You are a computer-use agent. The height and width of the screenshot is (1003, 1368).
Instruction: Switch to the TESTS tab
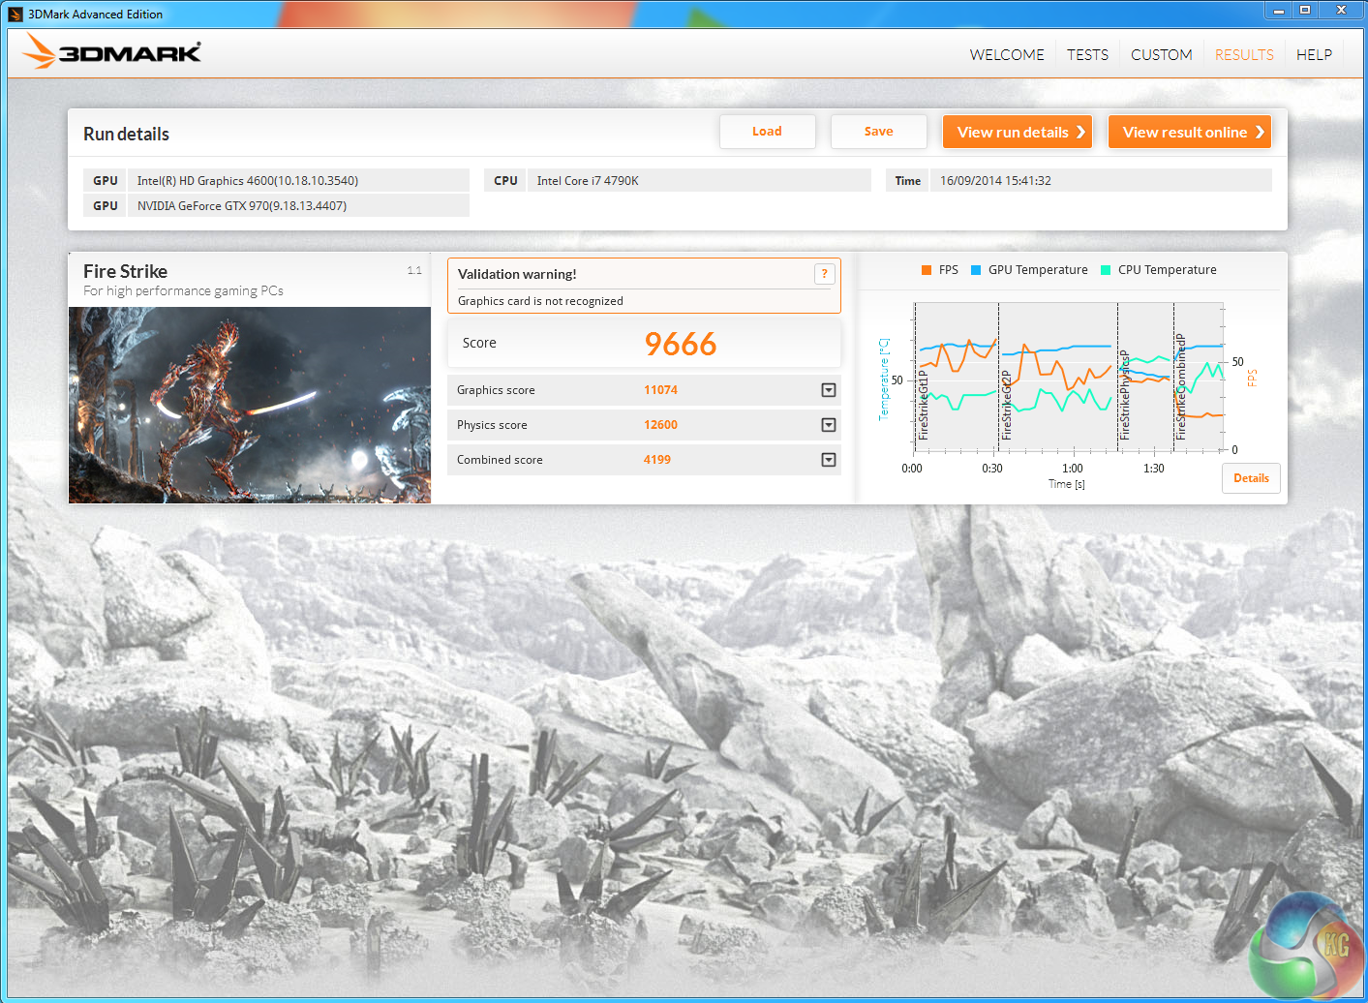(x=1087, y=55)
